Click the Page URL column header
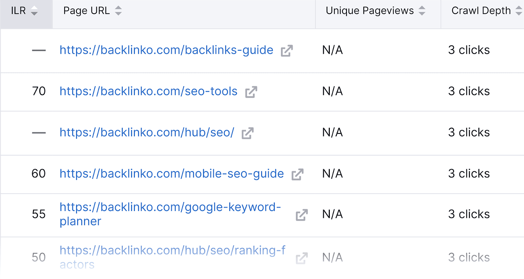 (86, 11)
